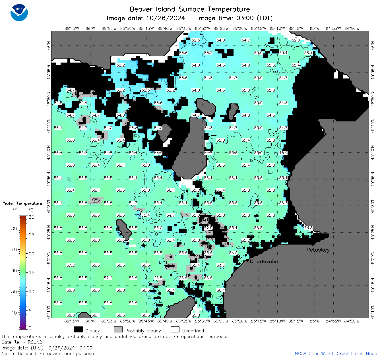The image size is (380, 358).
Task: Click the 'Satellite: VIIRS_N21' footer text
Action: pyautogui.click(x=23, y=342)
